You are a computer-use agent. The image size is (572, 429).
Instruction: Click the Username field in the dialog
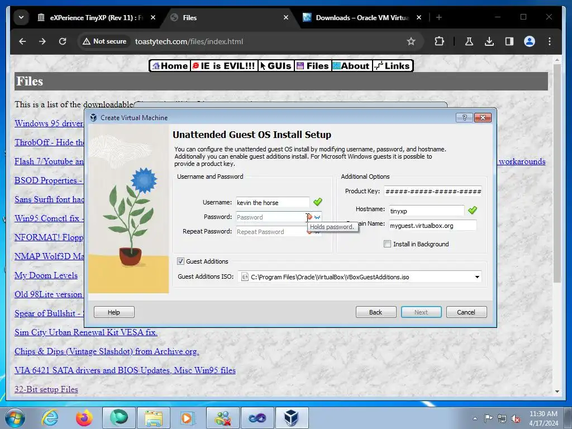pos(273,202)
